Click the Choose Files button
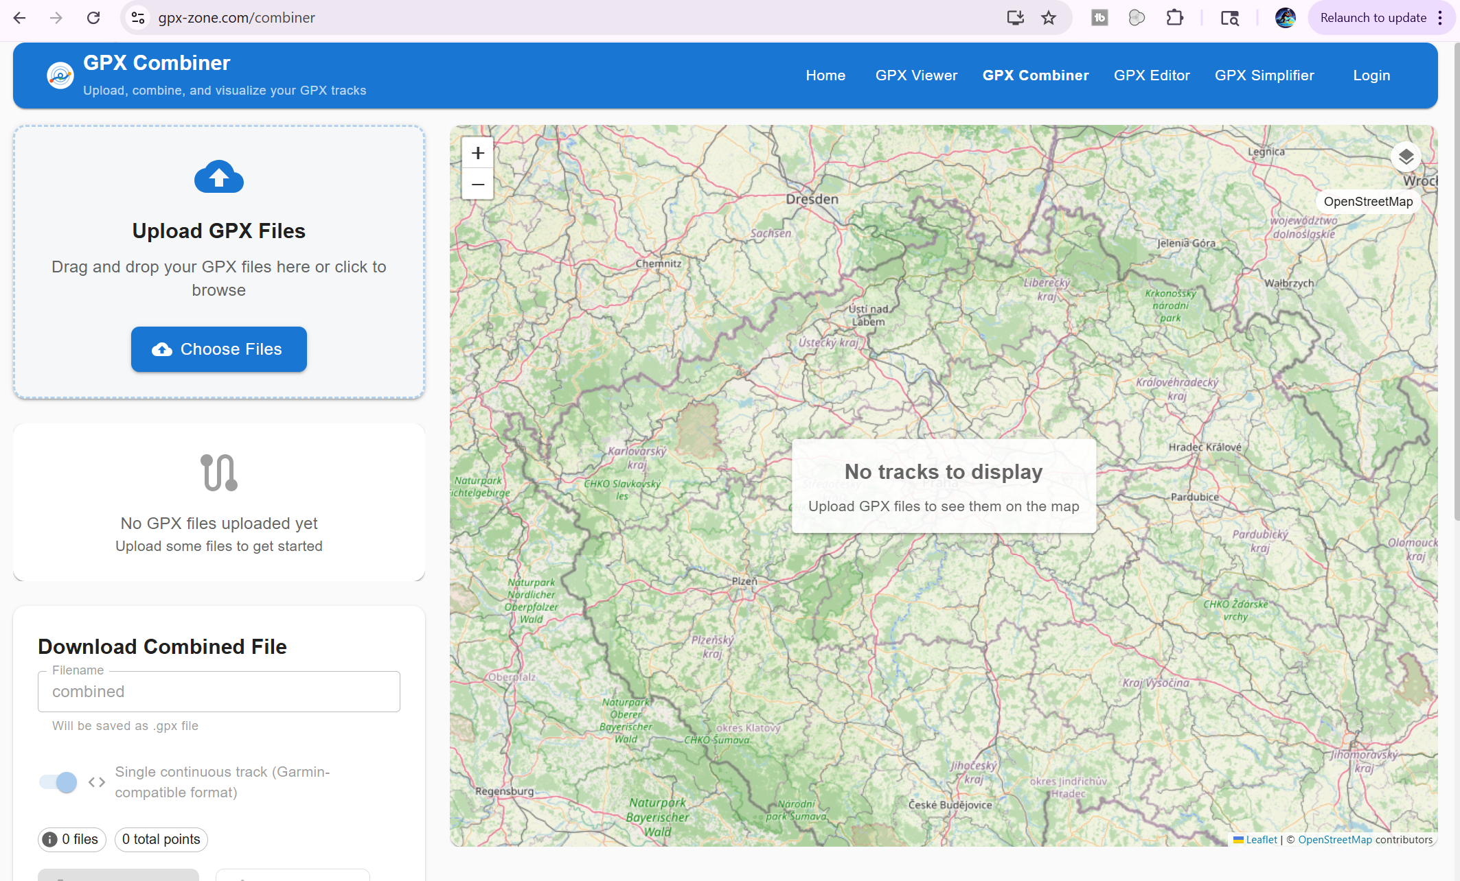 (219, 349)
